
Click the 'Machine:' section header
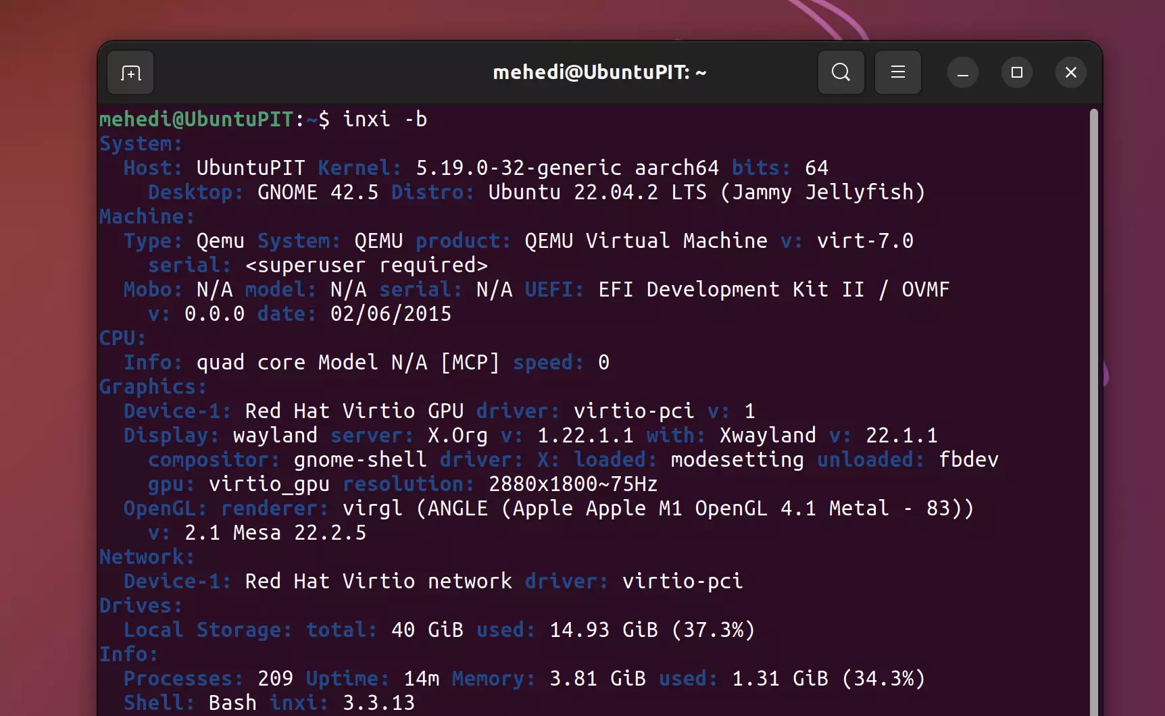(x=147, y=217)
